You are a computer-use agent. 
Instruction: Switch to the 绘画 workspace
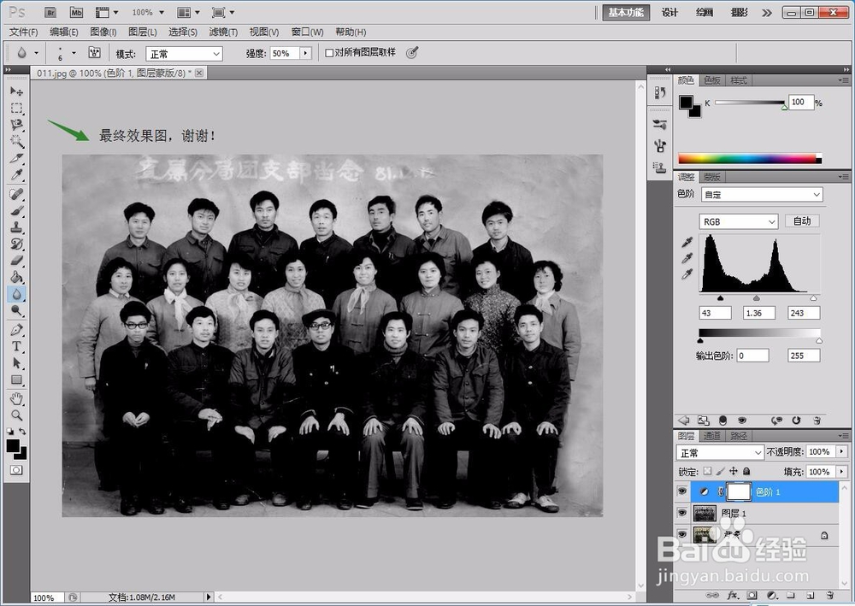[705, 13]
